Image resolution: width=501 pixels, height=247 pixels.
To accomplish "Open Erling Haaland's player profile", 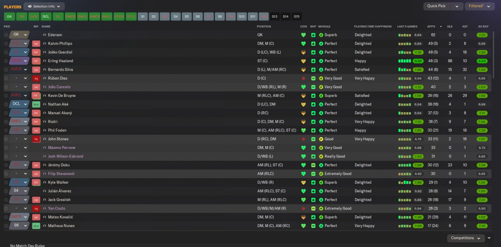I will 61,61.
